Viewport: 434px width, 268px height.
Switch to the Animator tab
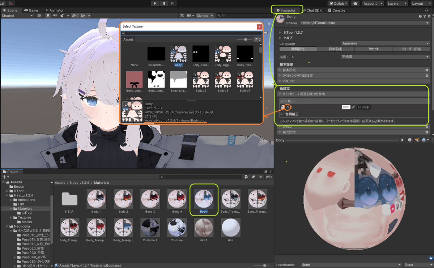54,10
